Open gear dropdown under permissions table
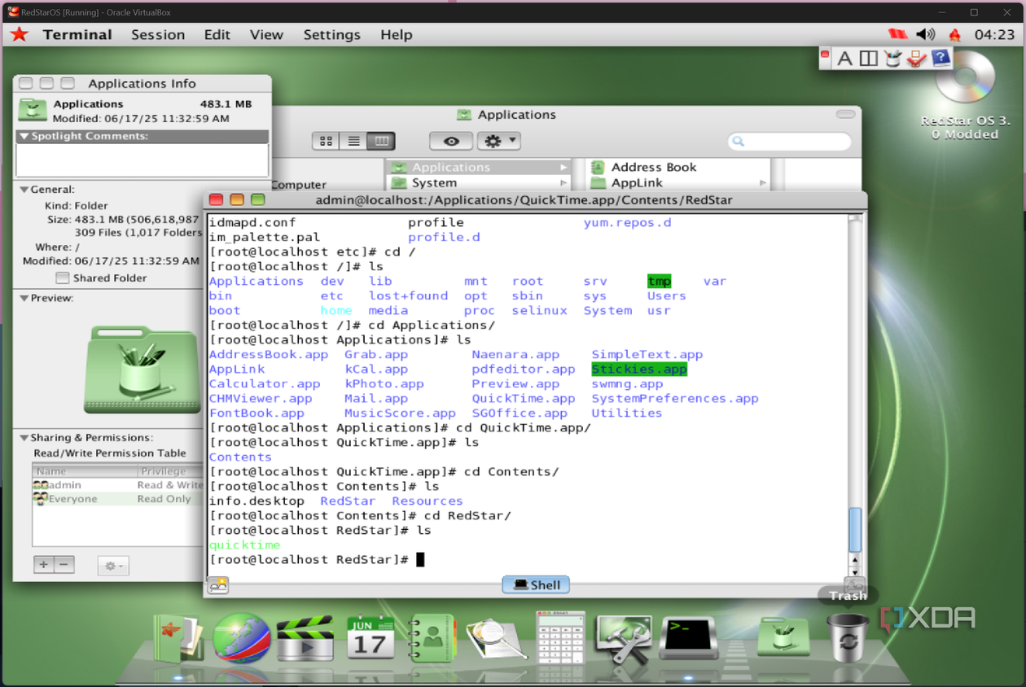The width and height of the screenshot is (1026, 687). [x=113, y=565]
